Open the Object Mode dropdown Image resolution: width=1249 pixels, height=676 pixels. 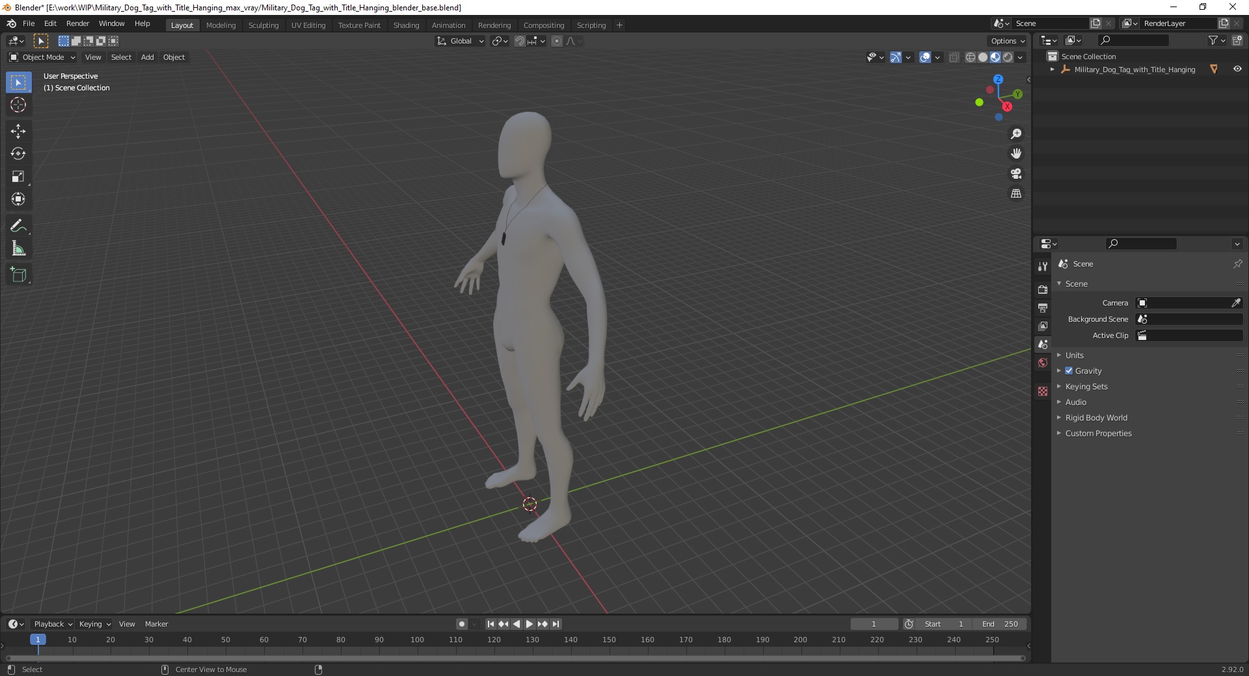click(42, 57)
